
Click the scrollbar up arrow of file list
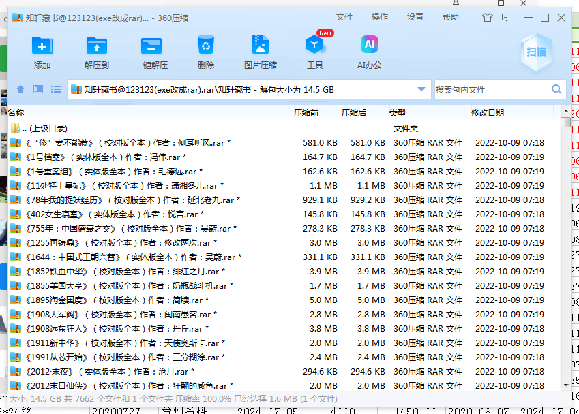(566, 111)
